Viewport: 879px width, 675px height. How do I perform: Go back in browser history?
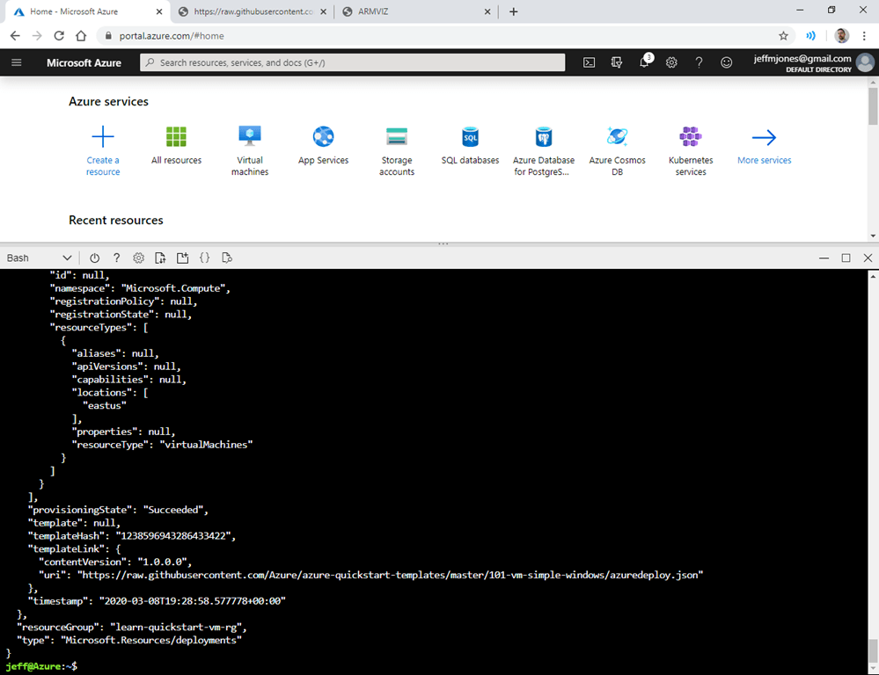click(x=15, y=36)
